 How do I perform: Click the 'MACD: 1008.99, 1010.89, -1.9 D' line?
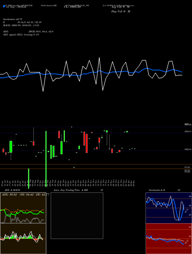(21, 25)
